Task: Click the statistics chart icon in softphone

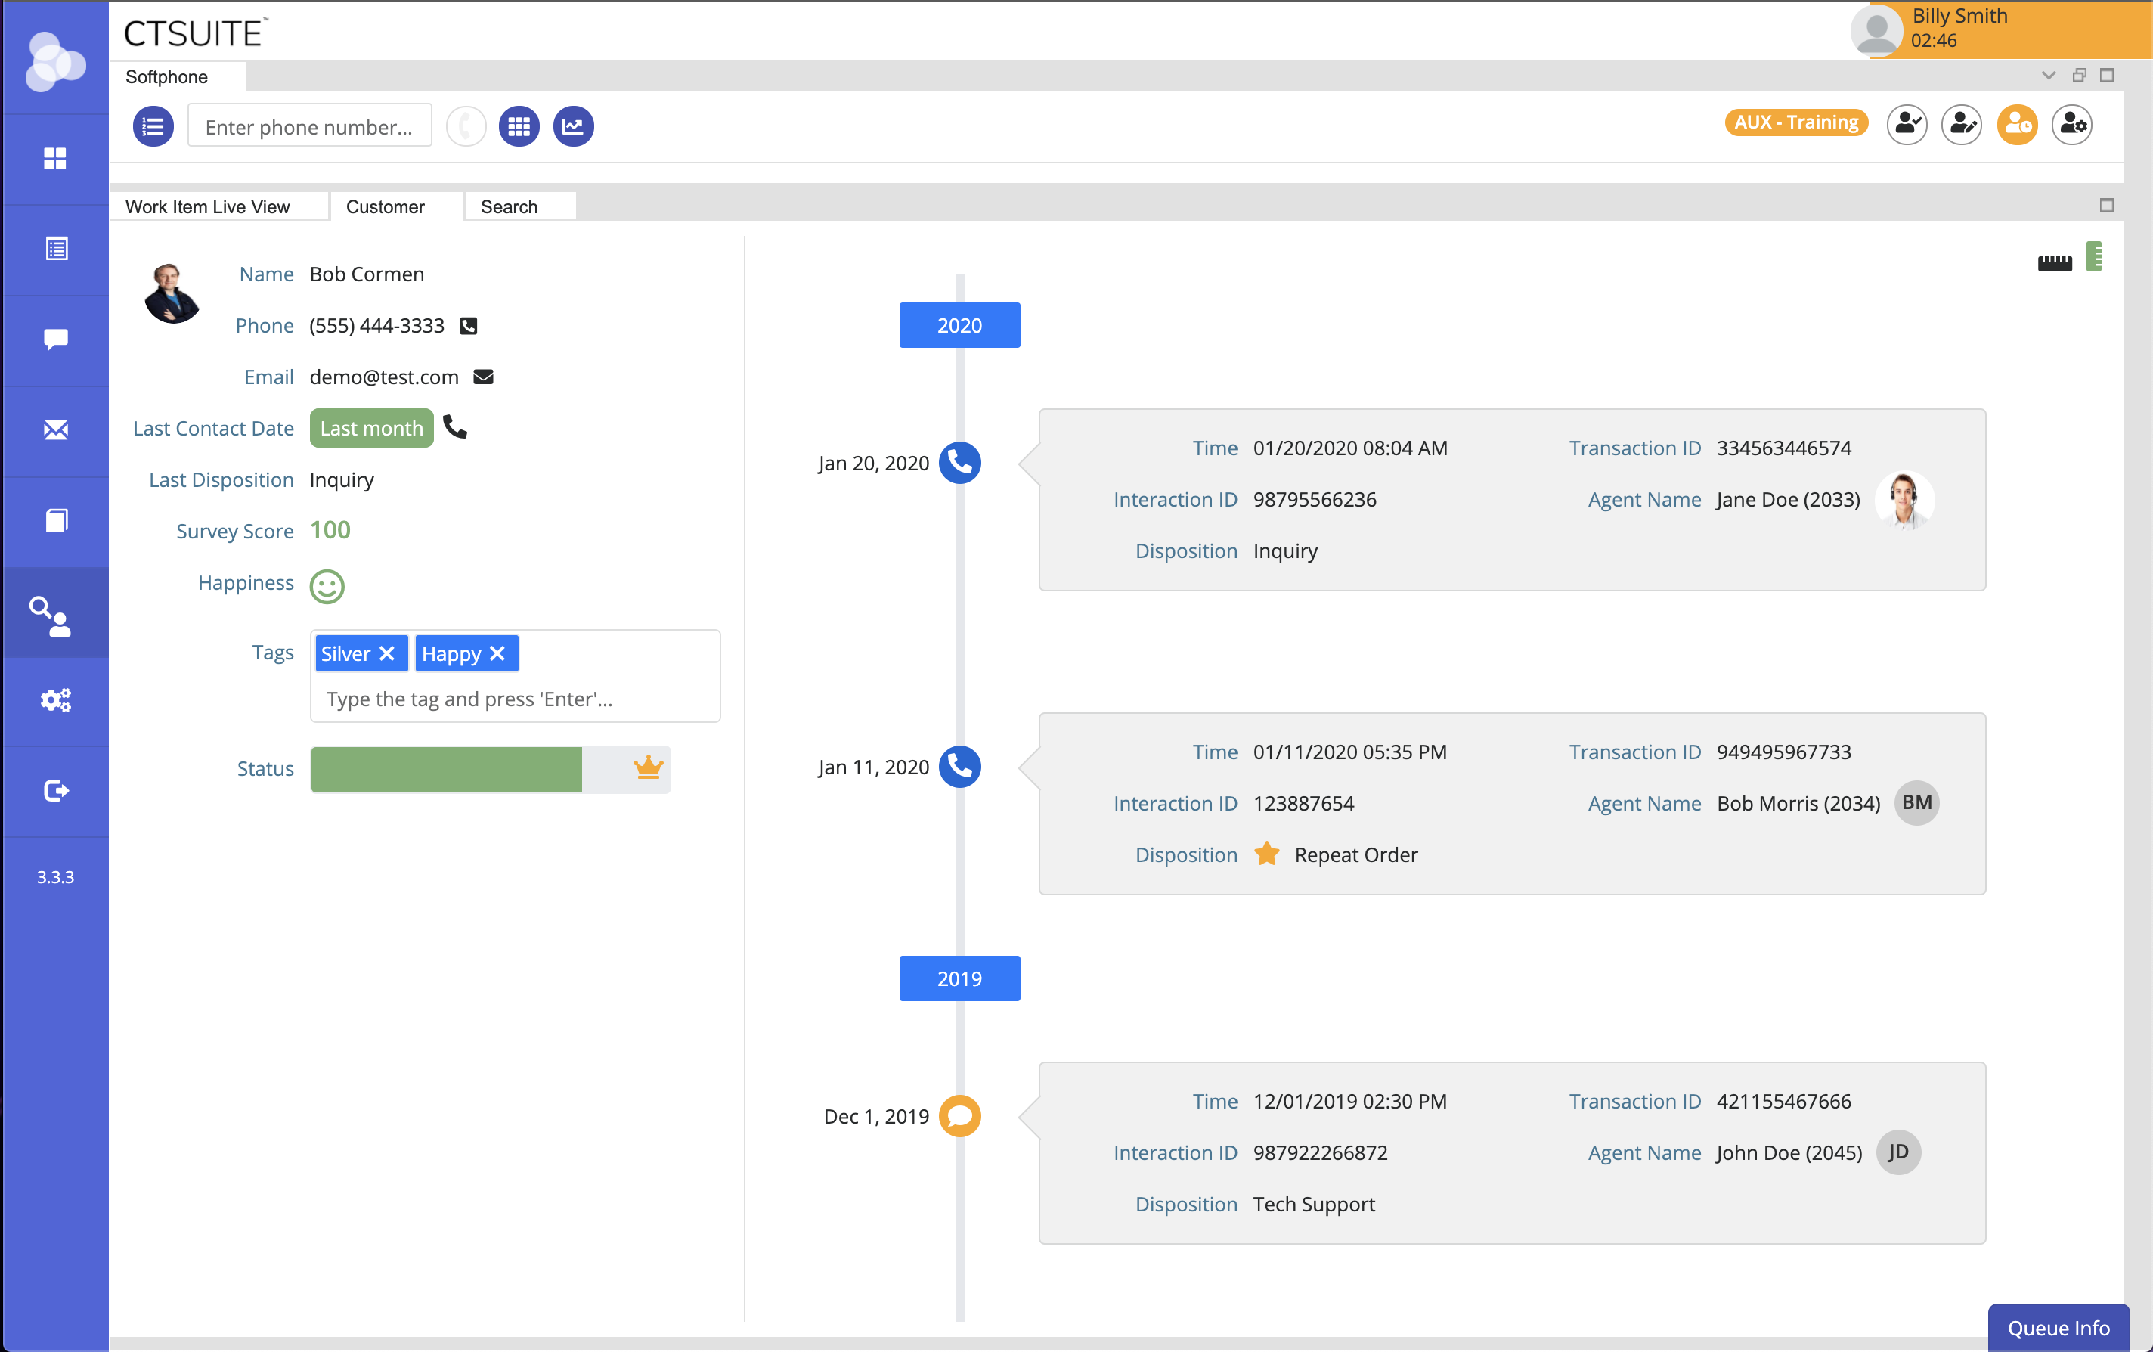Action: (x=573, y=126)
